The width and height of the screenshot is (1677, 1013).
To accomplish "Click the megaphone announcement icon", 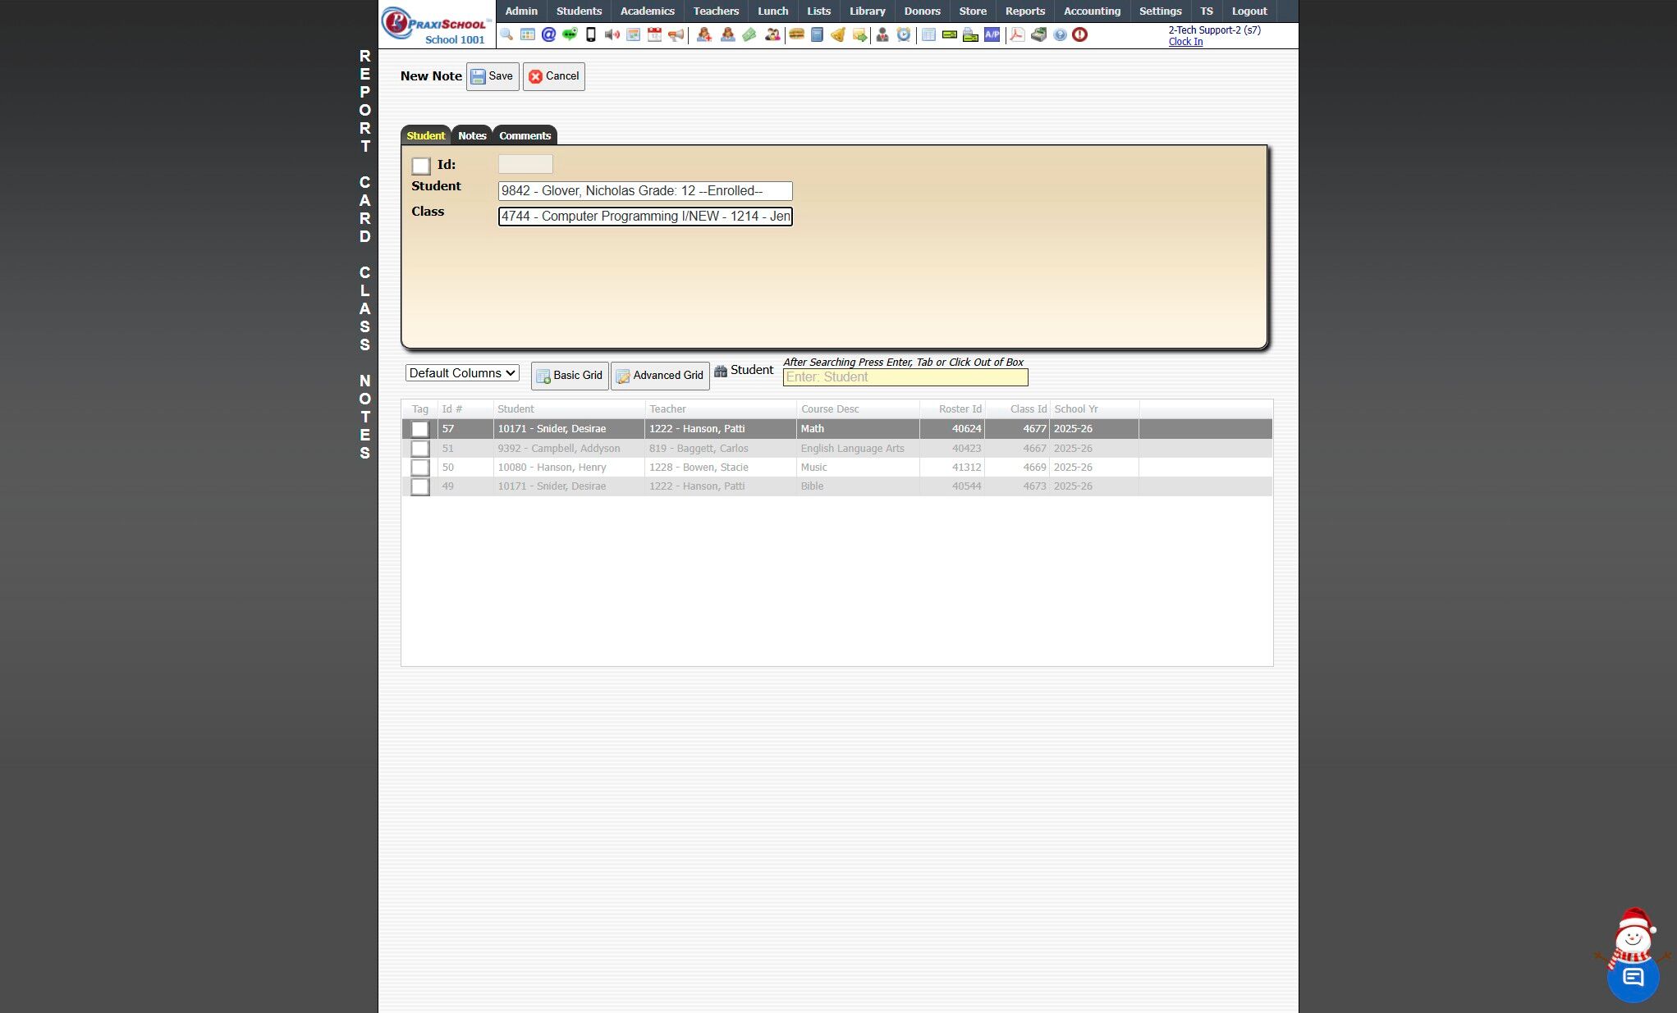I will click(x=676, y=34).
